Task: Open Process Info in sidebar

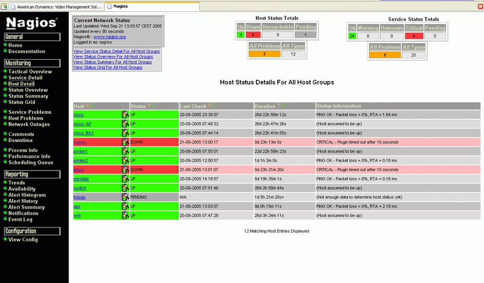Action: point(23,151)
